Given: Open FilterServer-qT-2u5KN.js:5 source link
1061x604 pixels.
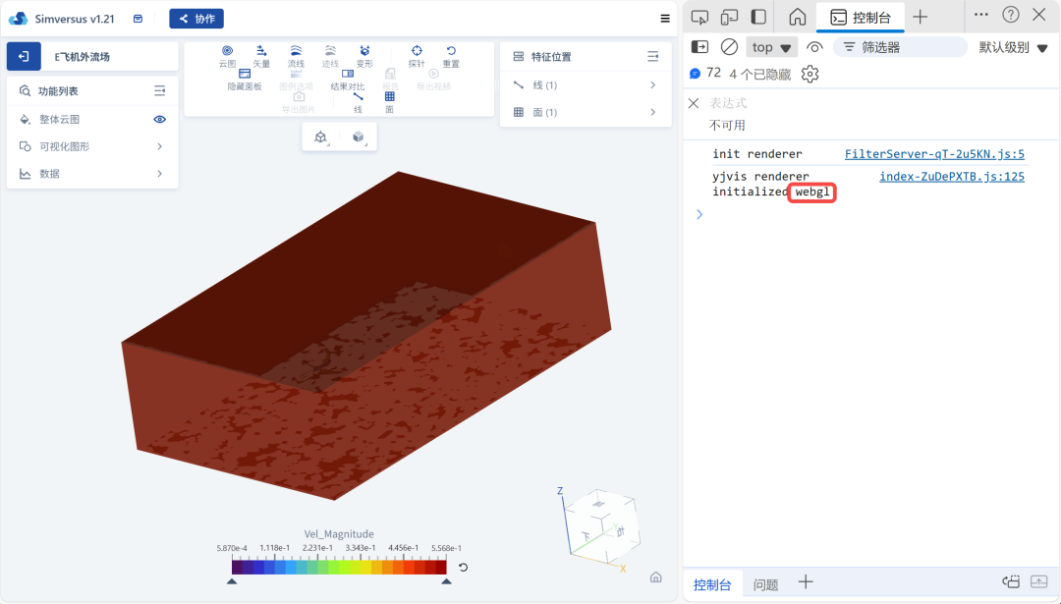Looking at the screenshot, I should pyautogui.click(x=934, y=154).
